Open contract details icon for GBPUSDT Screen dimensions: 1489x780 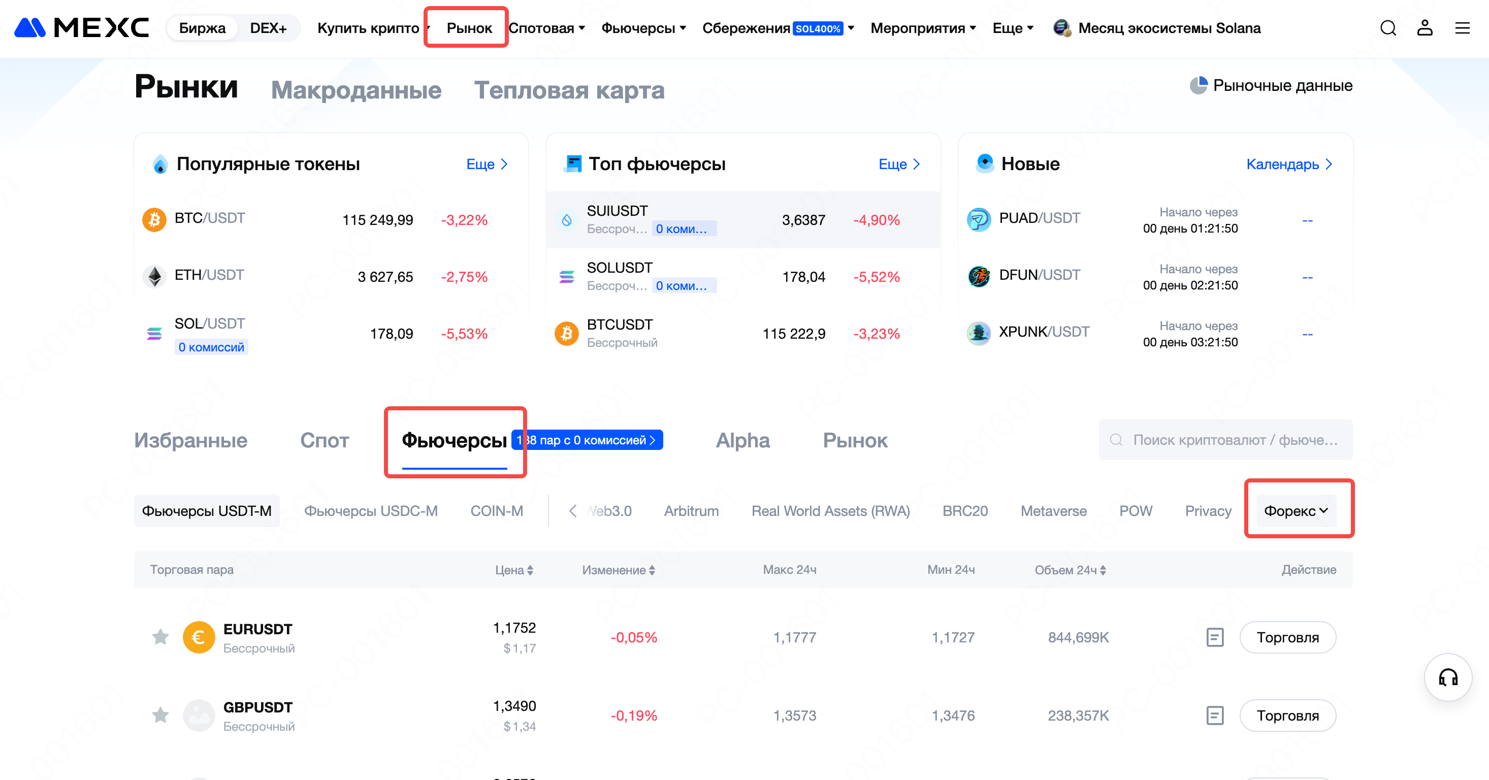click(x=1215, y=716)
